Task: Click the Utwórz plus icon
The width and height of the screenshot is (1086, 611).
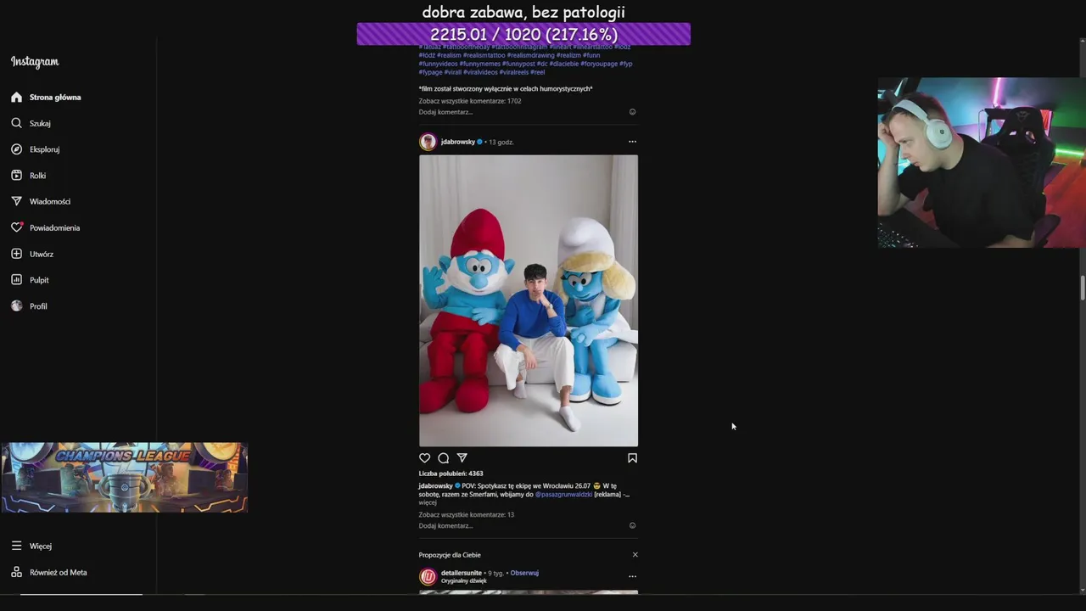Action: (x=16, y=254)
